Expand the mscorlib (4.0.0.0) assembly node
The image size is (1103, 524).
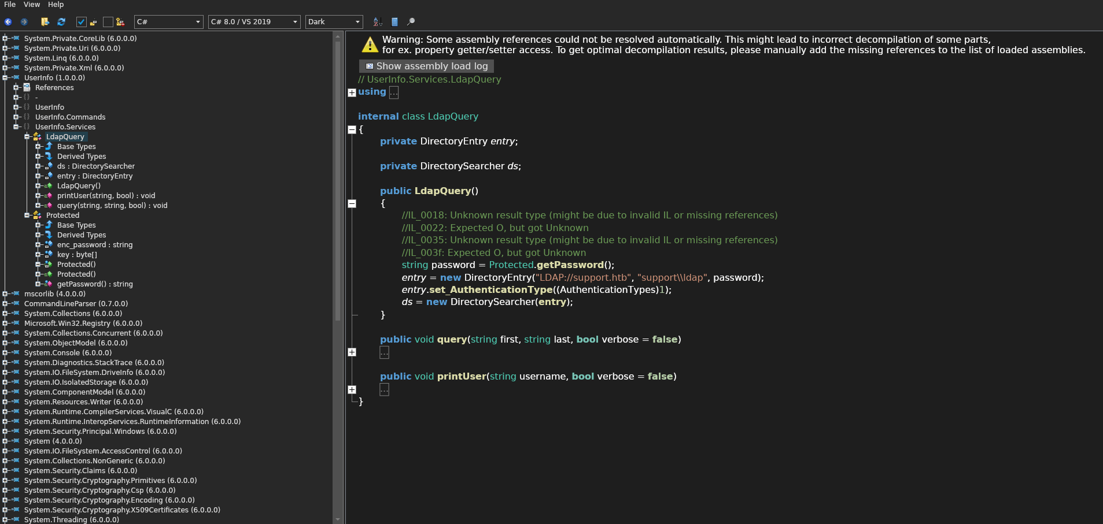click(x=5, y=293)
